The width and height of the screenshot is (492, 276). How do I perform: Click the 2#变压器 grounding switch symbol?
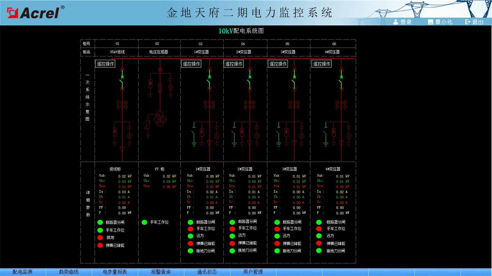[234, 136]
